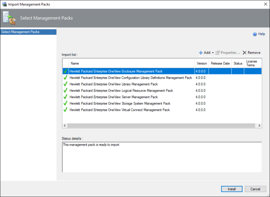Viewport: 270px width, 197px height.
Task: Click the green check beside Storage System Management Pack
Action: coord(65,103)
